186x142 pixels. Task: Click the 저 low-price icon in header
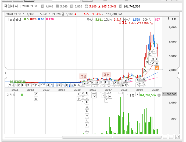[72, 6]
